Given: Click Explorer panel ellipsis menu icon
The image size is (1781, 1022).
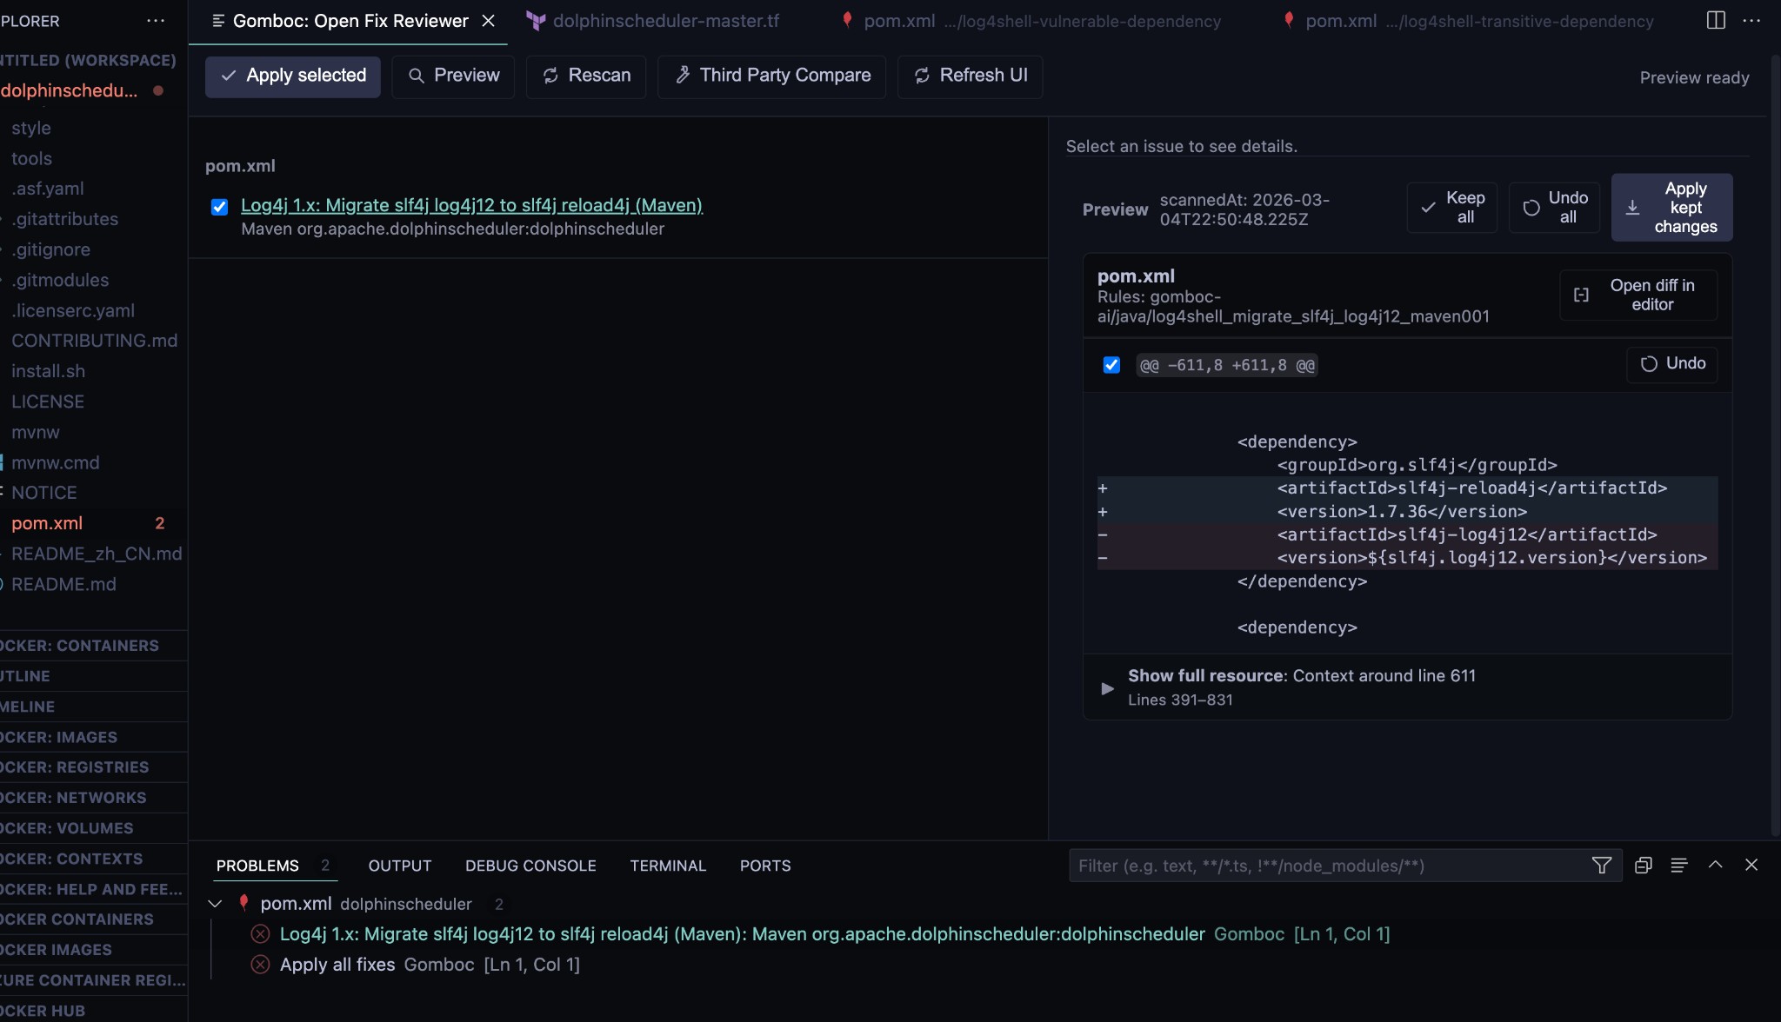Looking at the screenshot, I should [156, 20].
